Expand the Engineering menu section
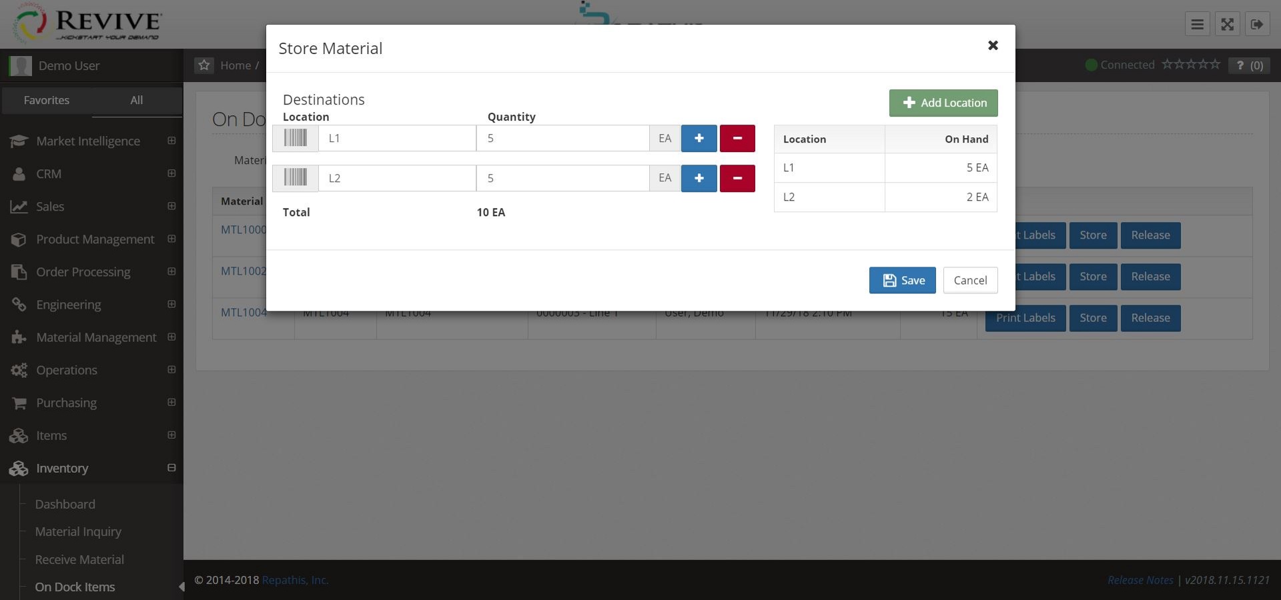 pos(171,303)
